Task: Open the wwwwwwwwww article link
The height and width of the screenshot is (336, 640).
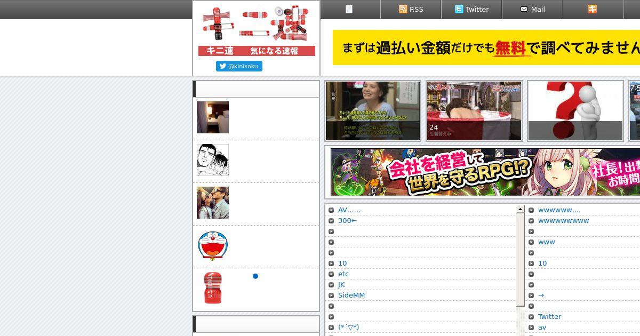Action: 564,221
